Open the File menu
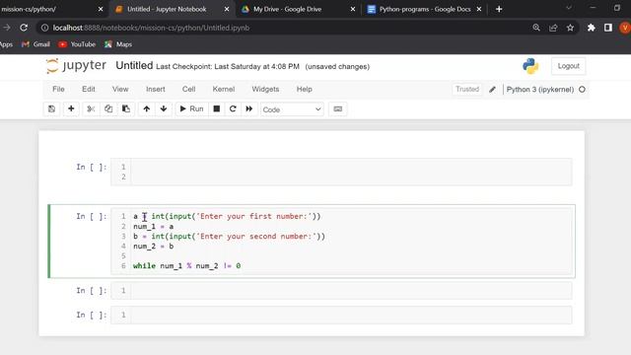Image resolution: width=631 pixels, height=355 pixels. (x=58, y=90)
